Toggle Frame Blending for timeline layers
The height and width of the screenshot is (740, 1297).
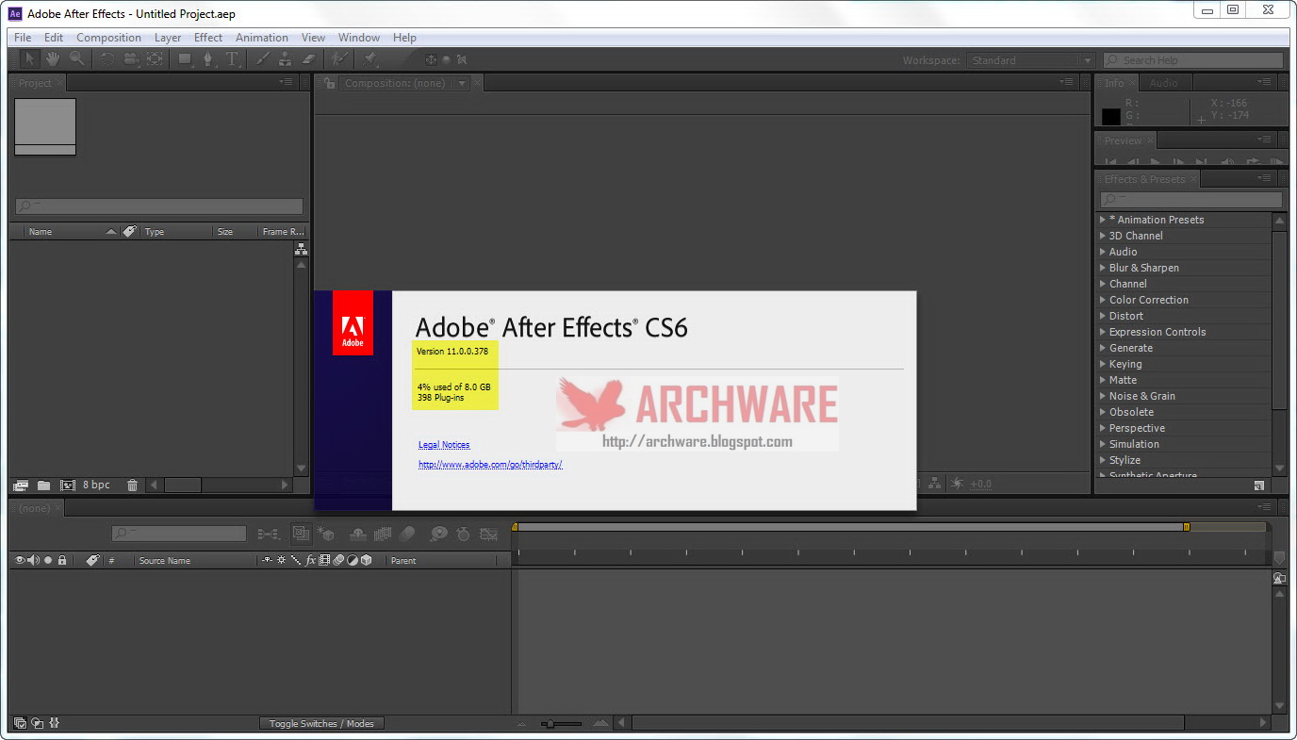[383, 534]
